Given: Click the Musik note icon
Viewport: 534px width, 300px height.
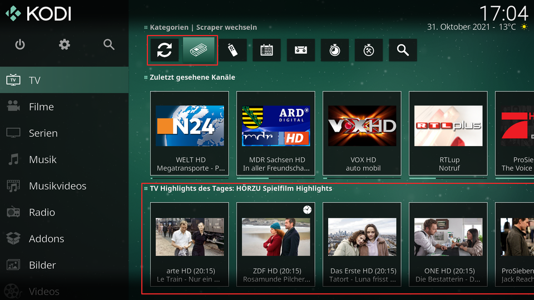Looking at the screenshot, I should click(13, 159).
